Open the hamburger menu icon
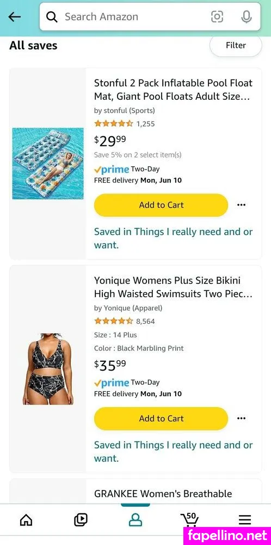 pos(245,520)
